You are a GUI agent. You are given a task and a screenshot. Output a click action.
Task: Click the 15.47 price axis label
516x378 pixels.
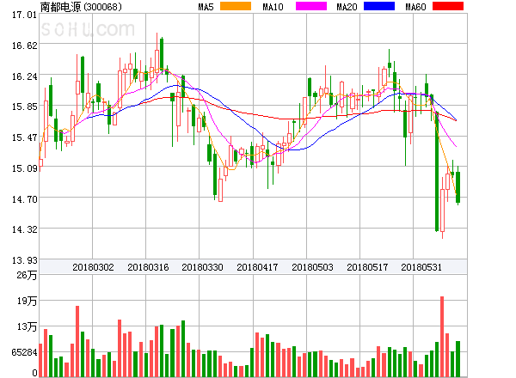24,137
